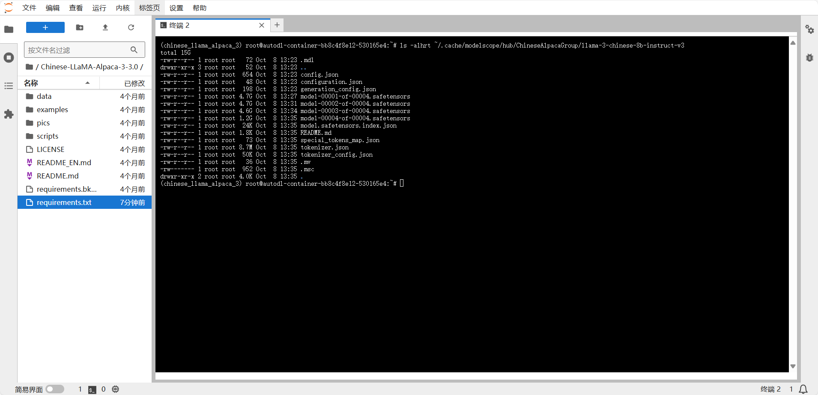Open the 帮助 menu
The image size is (818, 395).
click(x=200, y=8)
